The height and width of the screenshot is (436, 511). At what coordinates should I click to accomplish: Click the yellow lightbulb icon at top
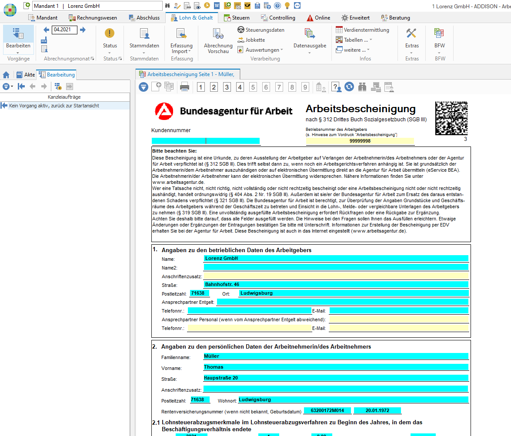pos(287,6)
